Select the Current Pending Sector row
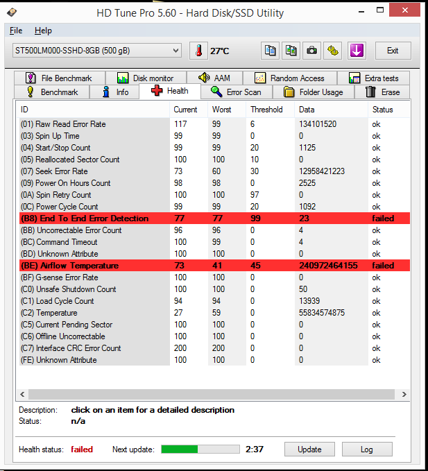 [x=214, y=325]
